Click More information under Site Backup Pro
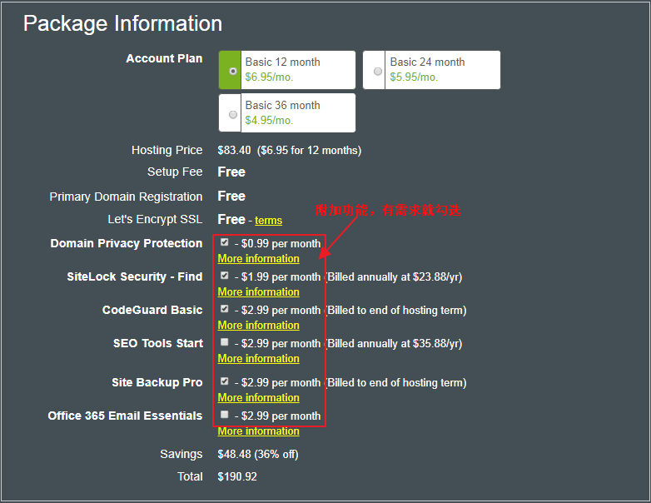 (x=258, y=398)
